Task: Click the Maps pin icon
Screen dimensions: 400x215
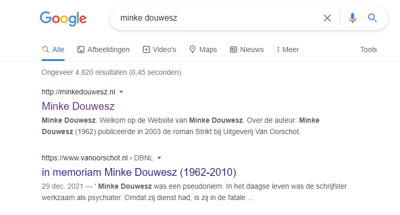Action: [x=193, y=49]
